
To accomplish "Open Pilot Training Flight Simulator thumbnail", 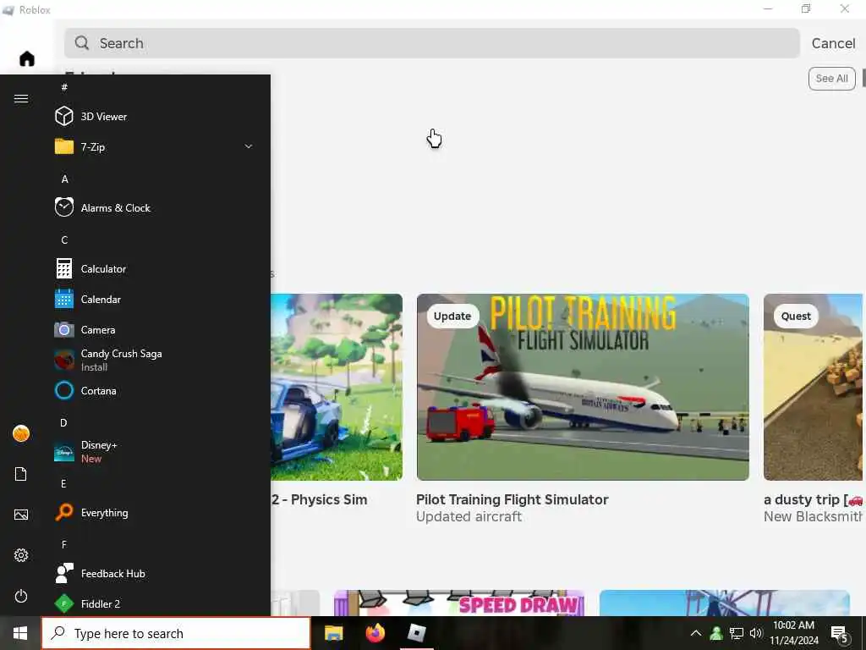I will (x=583, y=387).
